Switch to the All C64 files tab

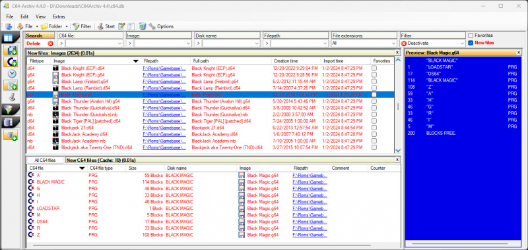[45, 160]
